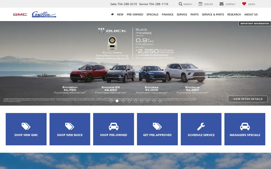Open saved vehicles via the heart icon
The image size is (271, 169).
coord(244,4)
